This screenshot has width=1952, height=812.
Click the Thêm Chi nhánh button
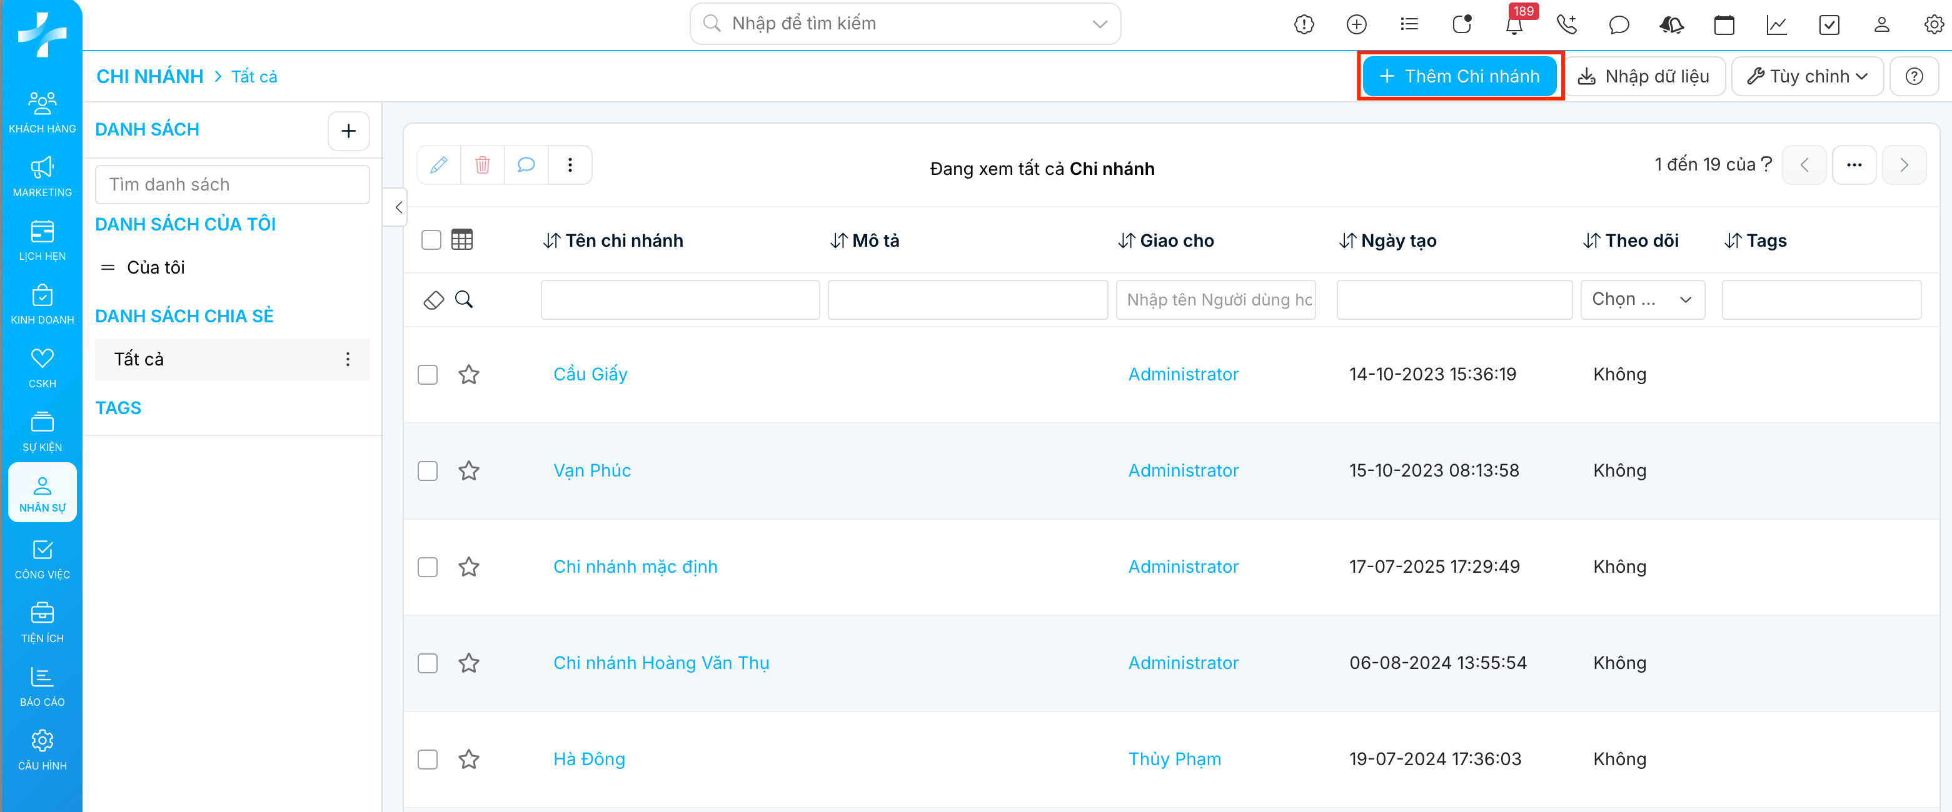1459,76
